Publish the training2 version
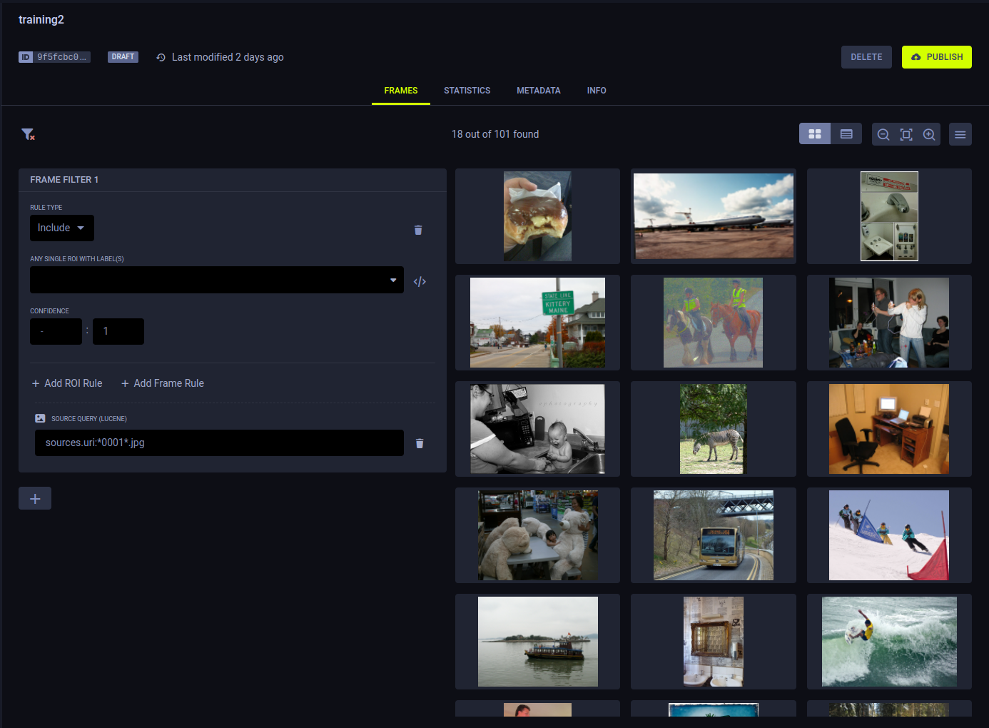The width and height of the screenshot is (989, 728). tap(936, 57)
